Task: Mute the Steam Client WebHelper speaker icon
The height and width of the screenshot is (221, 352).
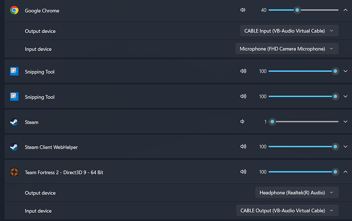Action: [243, 146]
